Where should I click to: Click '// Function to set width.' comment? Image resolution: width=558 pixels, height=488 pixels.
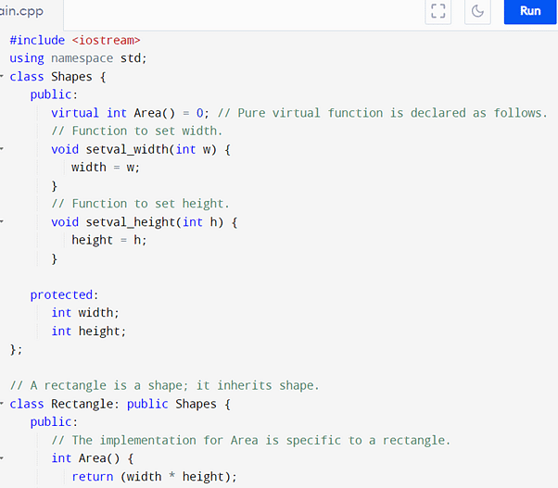137,131
